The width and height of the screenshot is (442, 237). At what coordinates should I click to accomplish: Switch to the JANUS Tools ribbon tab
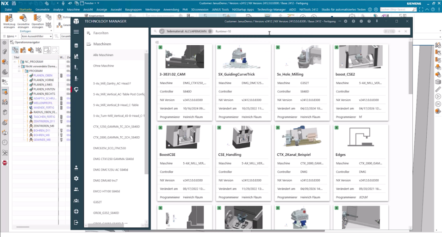pyautogui.click(x=220, y=10)
